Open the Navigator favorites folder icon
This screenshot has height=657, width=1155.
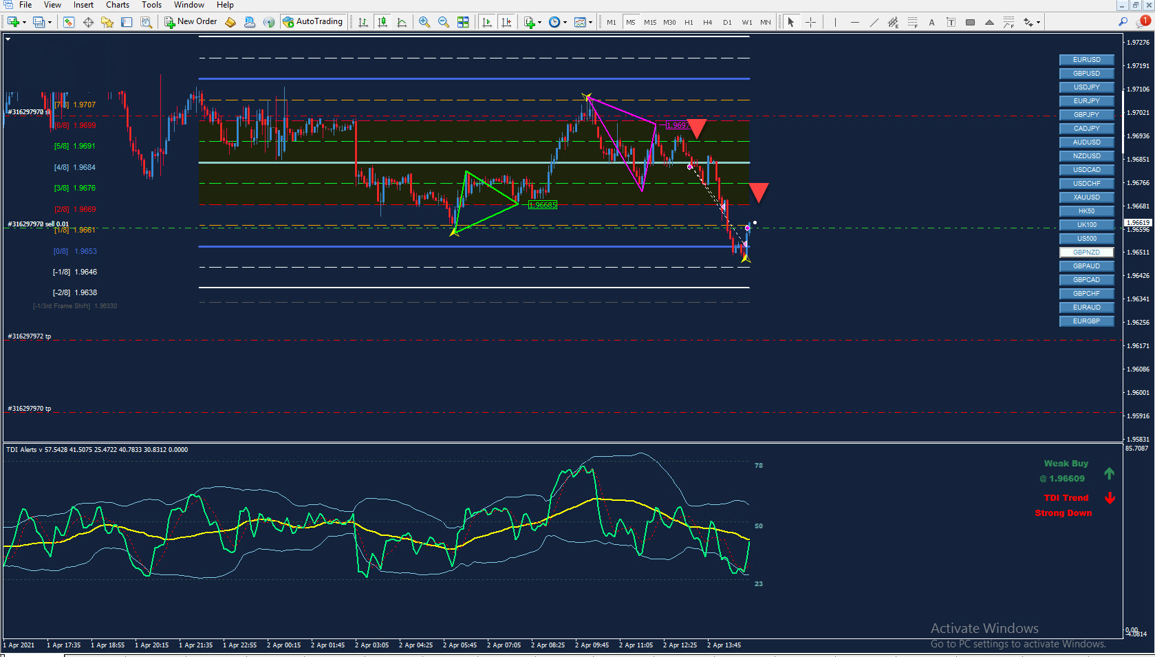(x=107, y=22)
